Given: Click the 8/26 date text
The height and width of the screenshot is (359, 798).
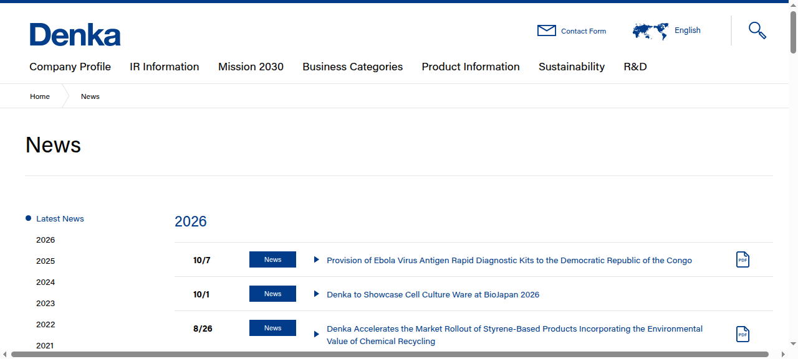Looking at the screenshot, I should point(203,329).
